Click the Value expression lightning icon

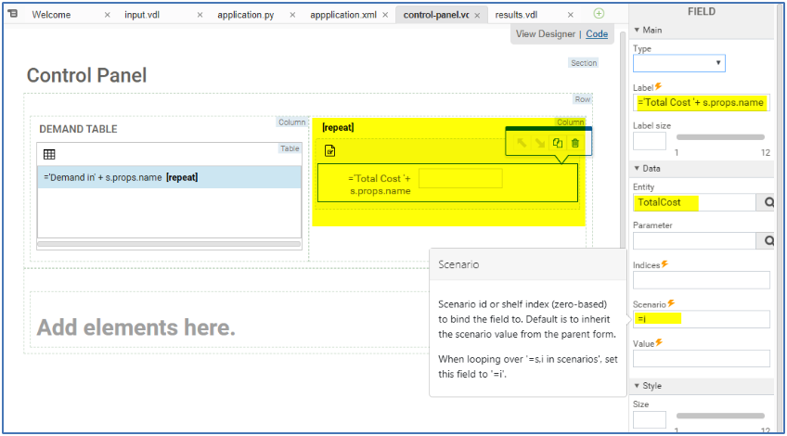coord(659,342)
